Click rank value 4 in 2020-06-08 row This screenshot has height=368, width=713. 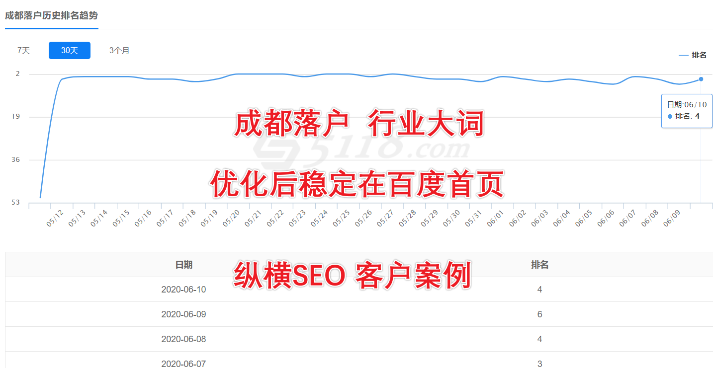[540, 339]
